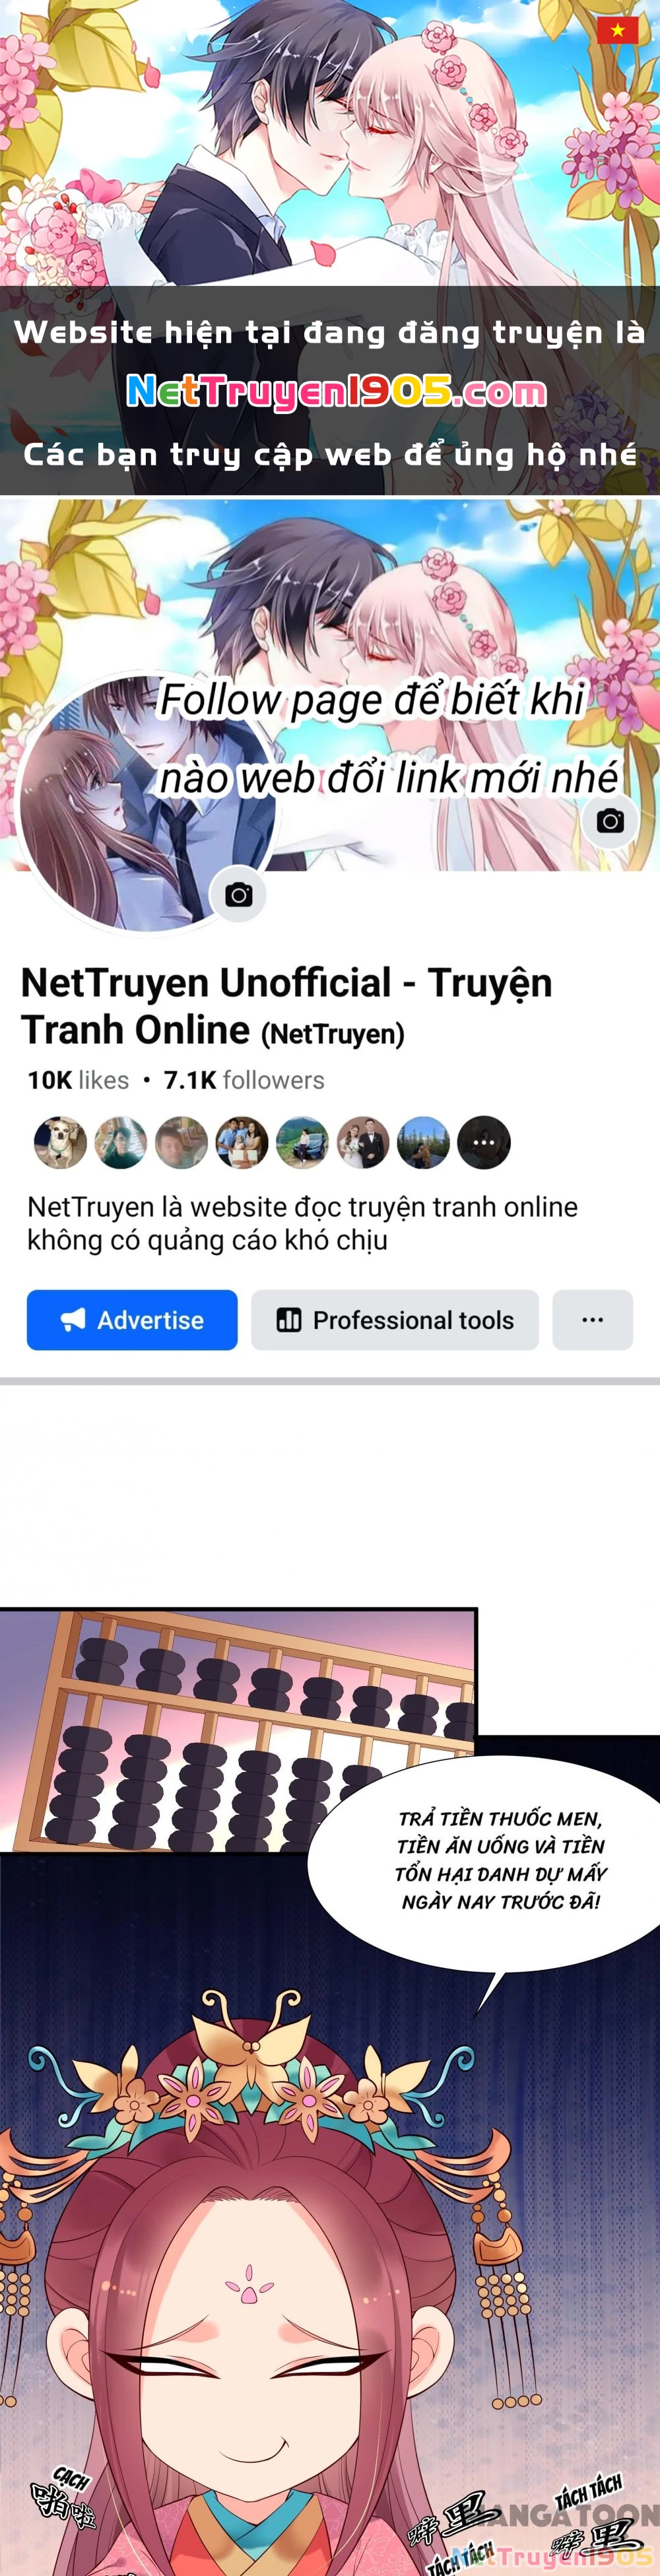Click the forest scenery follower avatar
Screen dimensions: 660x2576
click(x=423, y=1143)
